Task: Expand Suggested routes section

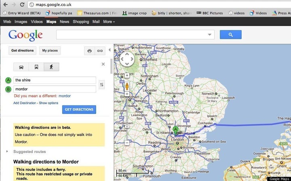Action: (x=7, y=151)
